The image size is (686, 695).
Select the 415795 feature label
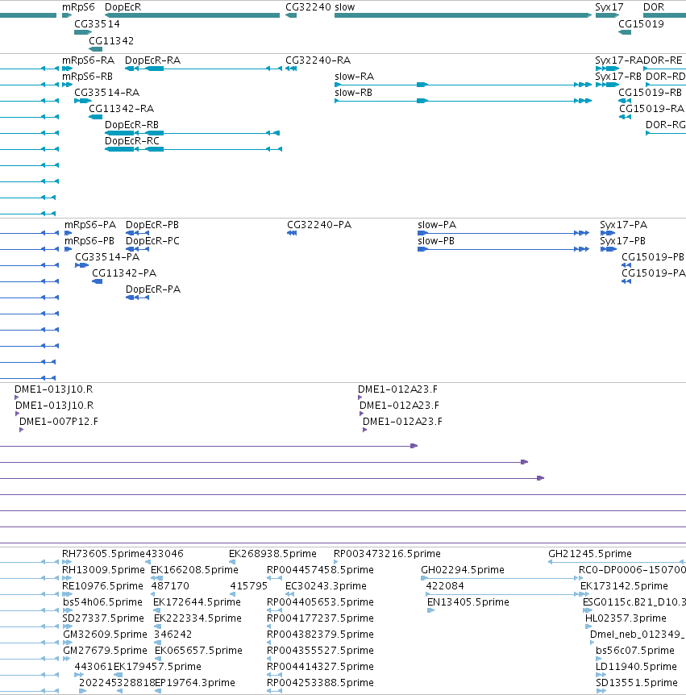tap(249, 586)
